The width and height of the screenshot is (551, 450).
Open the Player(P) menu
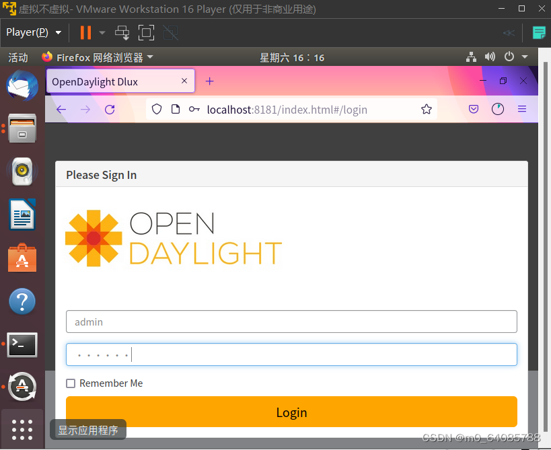[34, 32]
